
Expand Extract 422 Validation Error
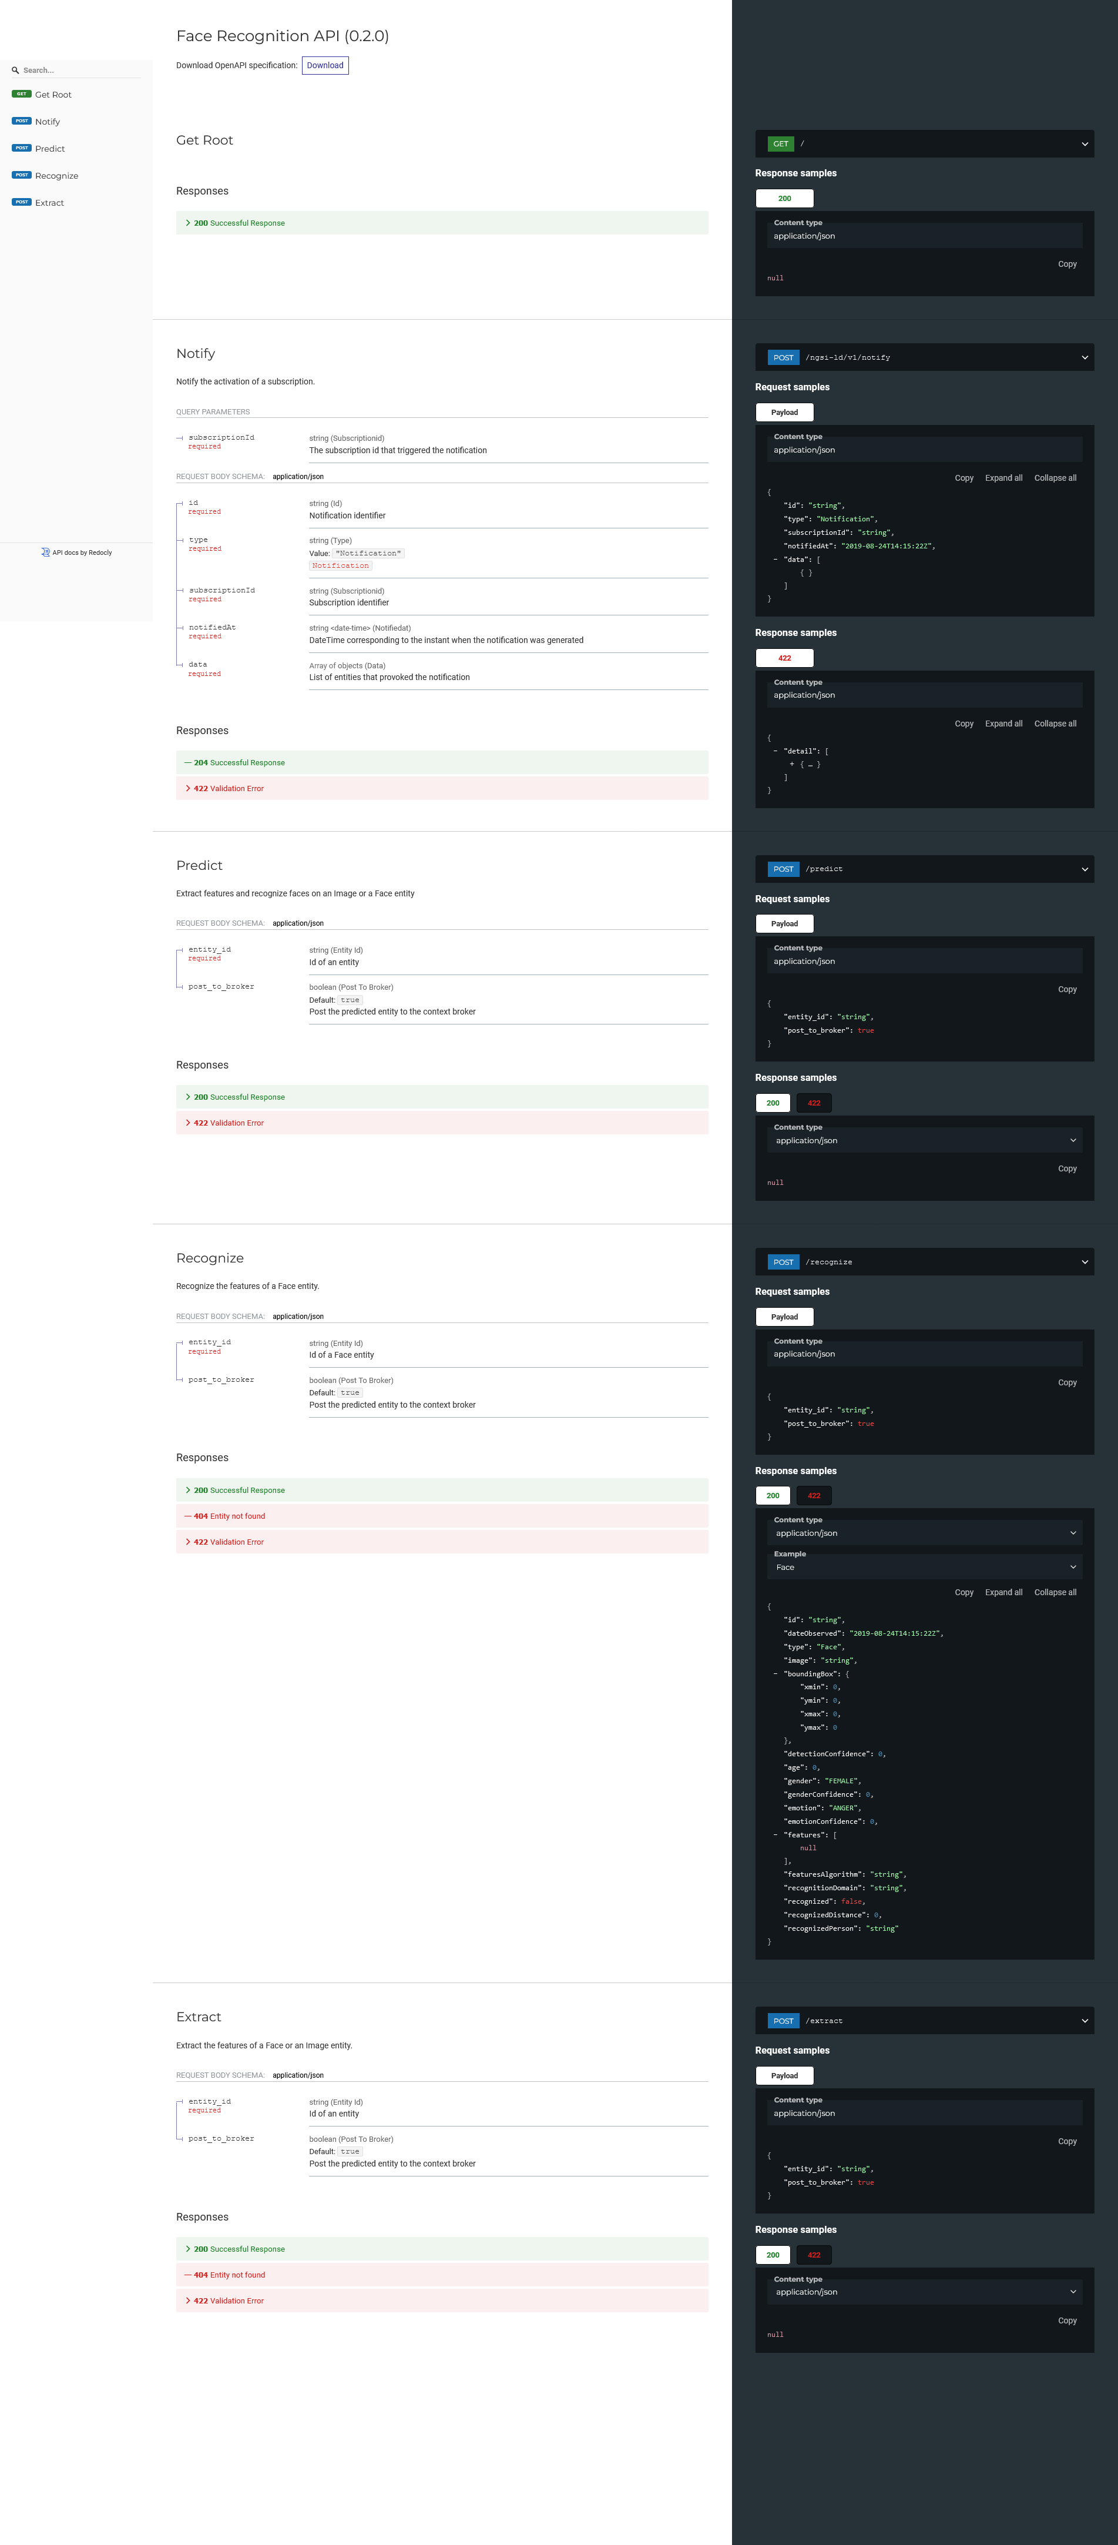(x=441, y=2300)
